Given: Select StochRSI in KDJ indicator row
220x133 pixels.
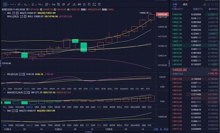Looking at the screenshot, I should click(x=124, y=89).
